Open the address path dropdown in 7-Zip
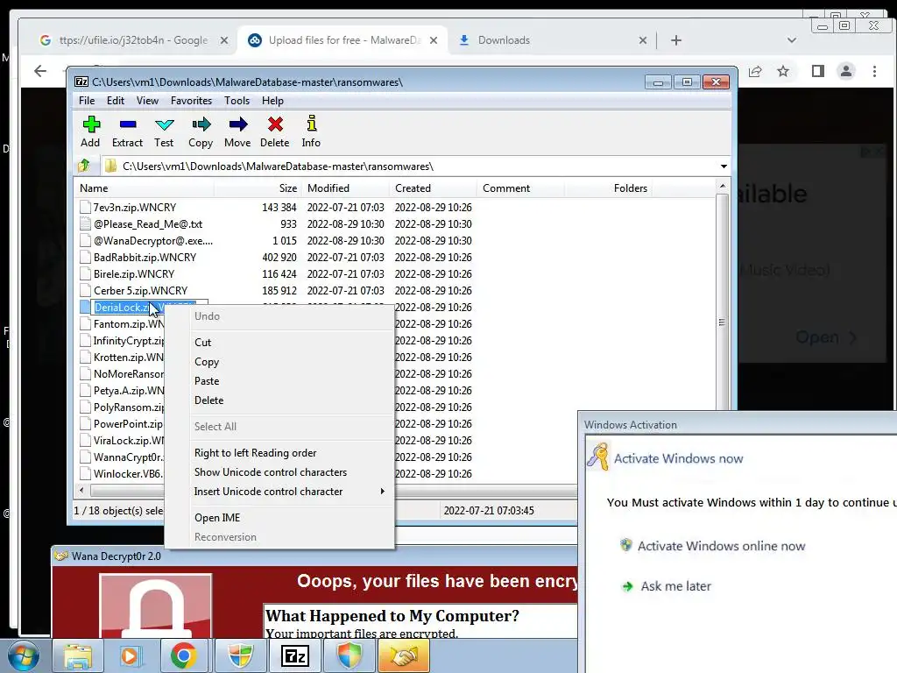Screen dimensions: 897x673 [724, 166]
